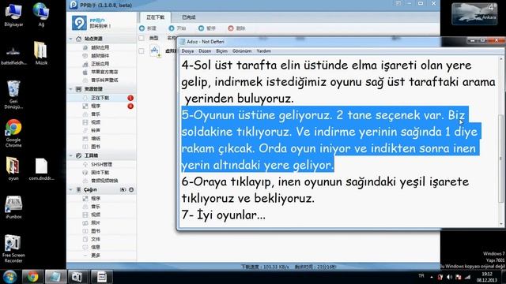Image resolution: width=506 pixels, height=284 pixels.
Task: Open 正版应用 in the sidebar
Action: click(x=100, y=64)
